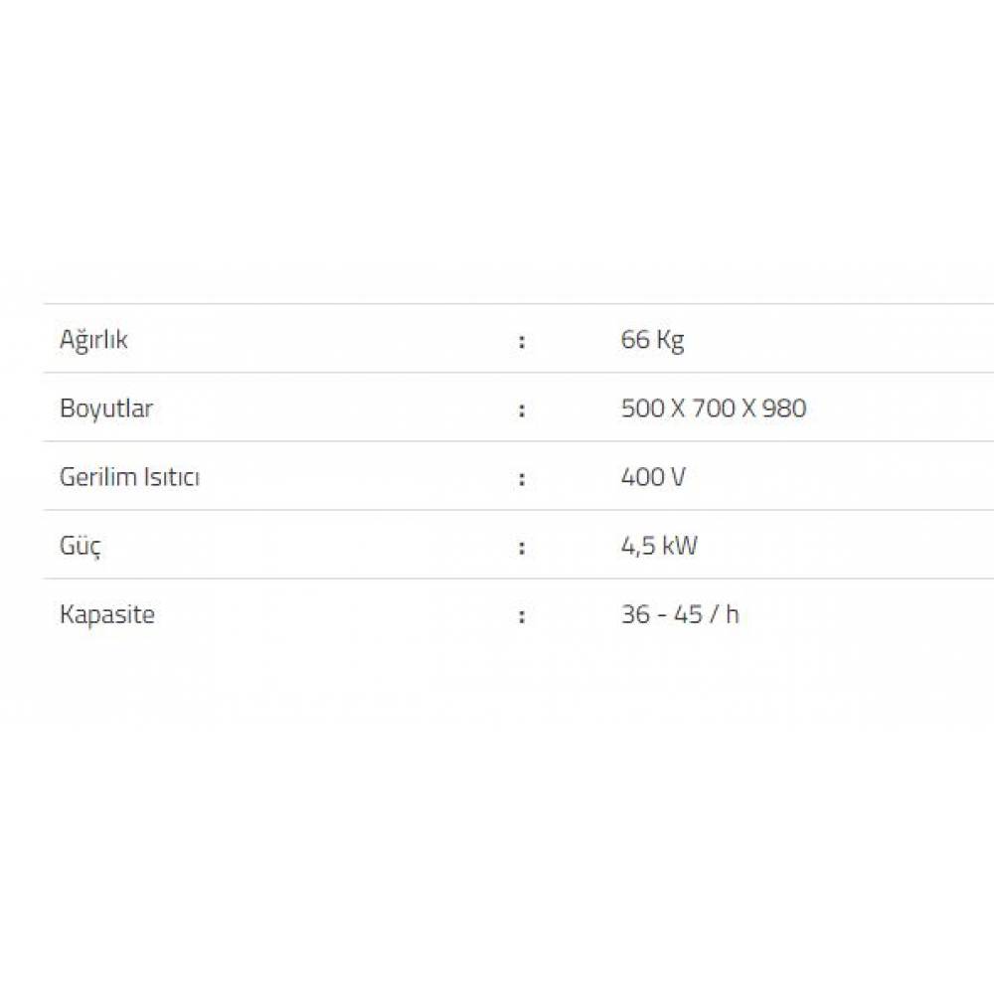
Task: Click the 36 - 45 / h value
Action: point(680,614)
